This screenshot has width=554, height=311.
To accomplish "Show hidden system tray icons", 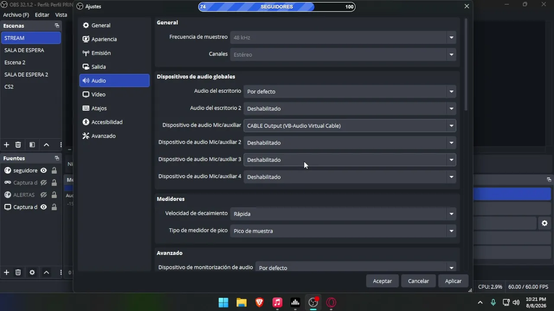I will coord(480,302).
